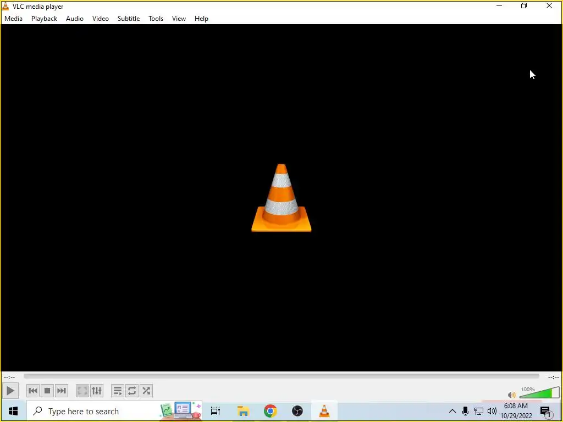Open the Windows Start menu
Image resolution: width=563 pixels, height=422 pixels.
pos(13,411)
